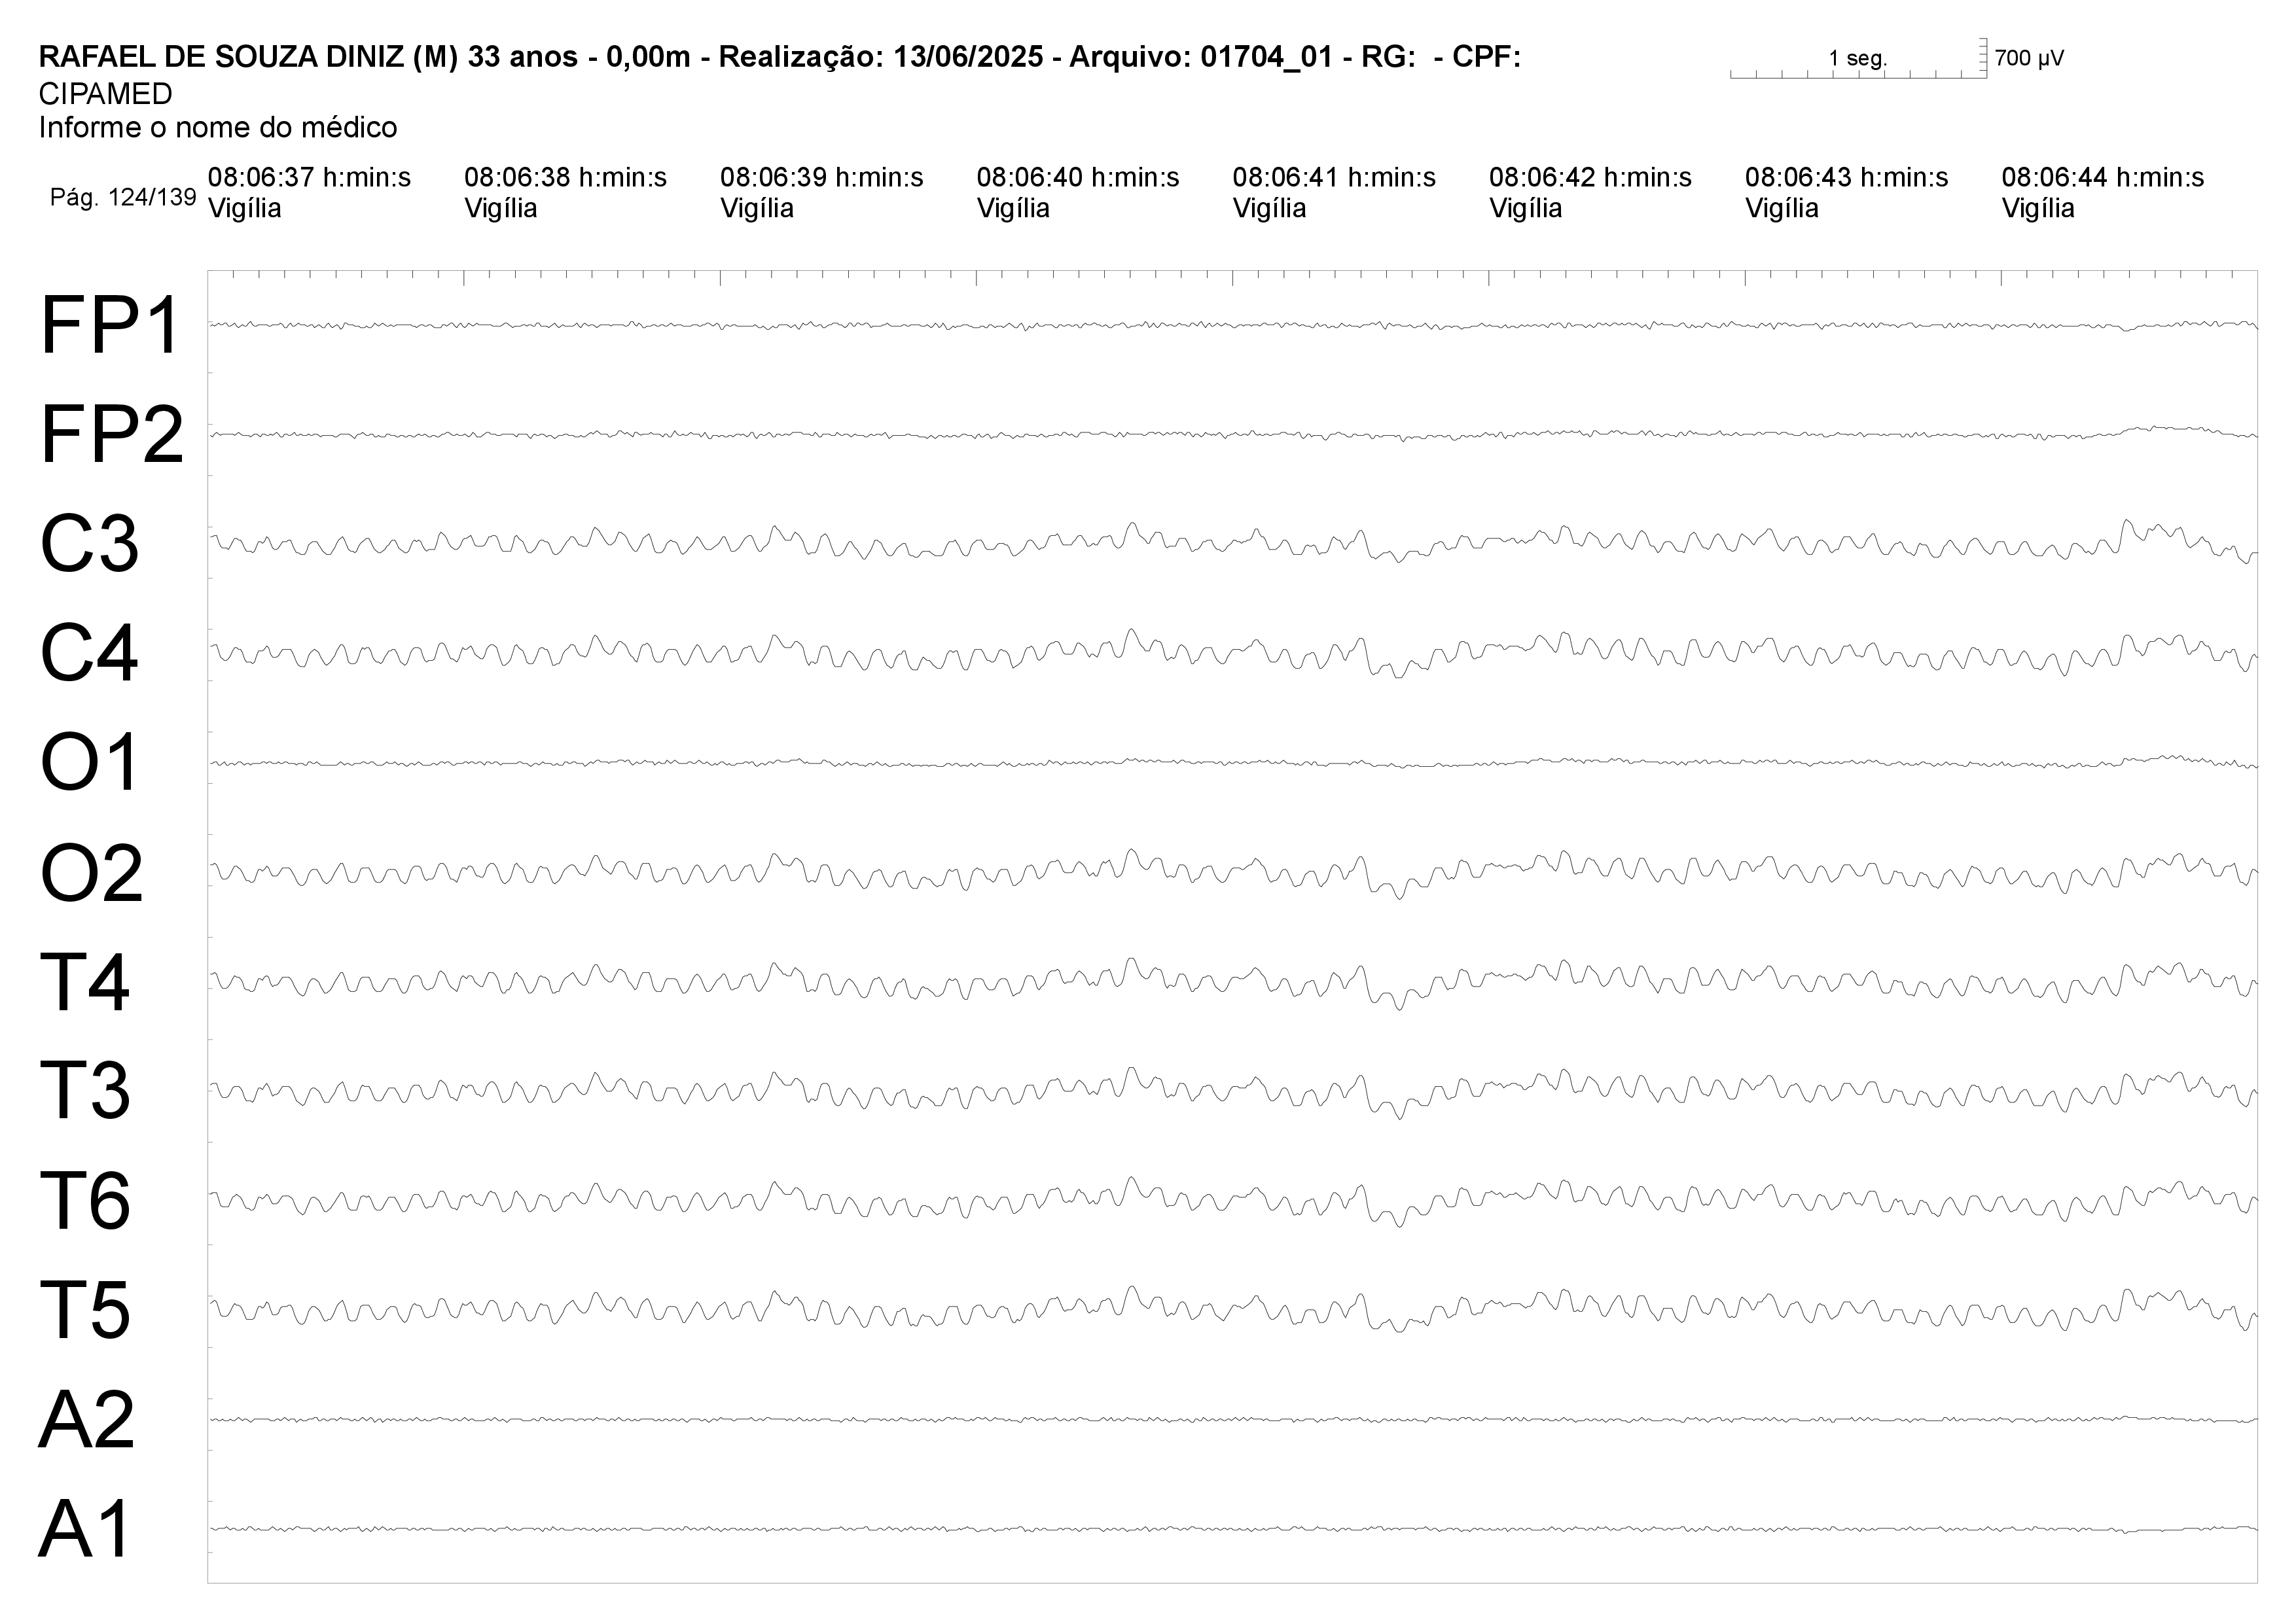Click the 08:06:41 timestamp
The image size is (2296, 1622).
click(x=1334, y=178)
